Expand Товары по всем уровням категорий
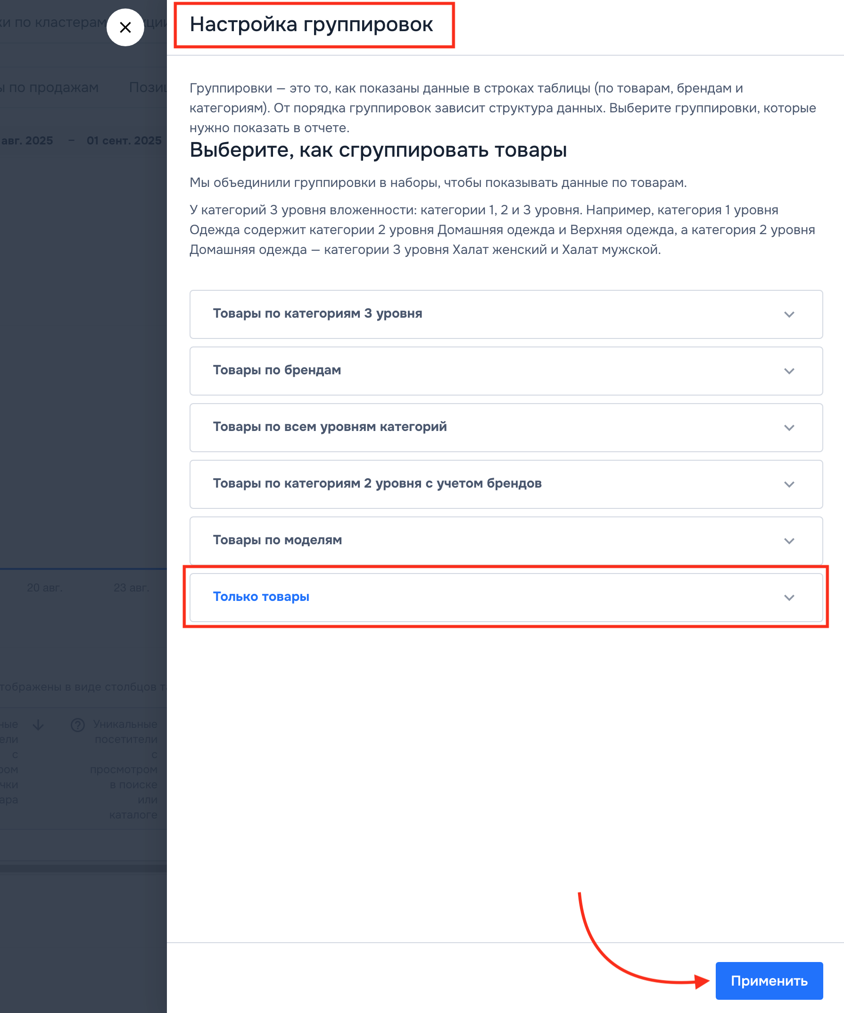The width and height of the screenshot is (844, 1013). 789,428
